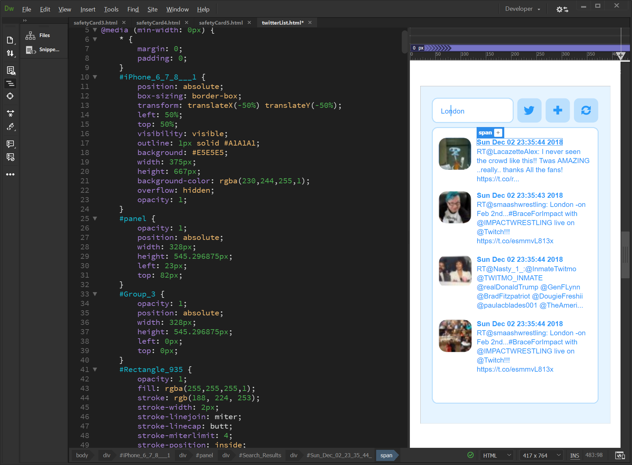Click the London search input field
Screen dimensions: 632x465
pyautogui.click(x=473, y=111)
